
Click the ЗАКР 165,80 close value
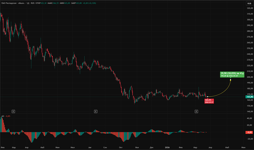point(76,3)
